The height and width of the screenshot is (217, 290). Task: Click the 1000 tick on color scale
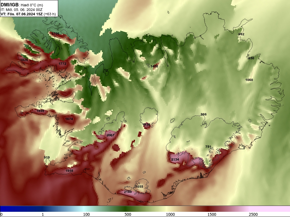tap(170, 214)
